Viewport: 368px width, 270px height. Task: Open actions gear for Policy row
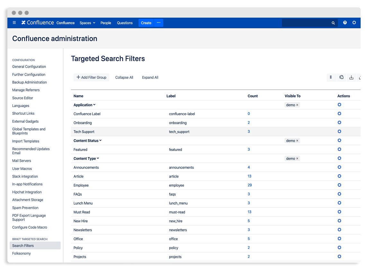339,248
